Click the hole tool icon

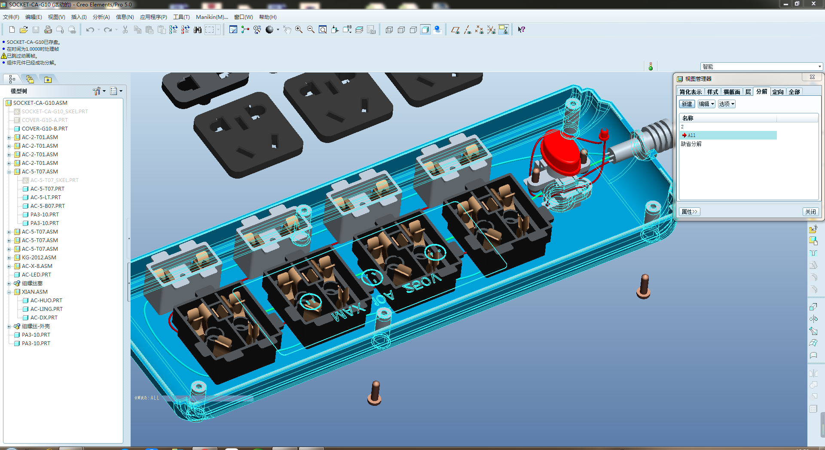(x=813, y=253)
